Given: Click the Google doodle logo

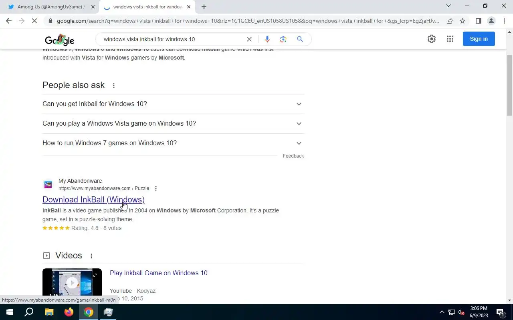Looking at the screenshot, I should tap(60, 40).
